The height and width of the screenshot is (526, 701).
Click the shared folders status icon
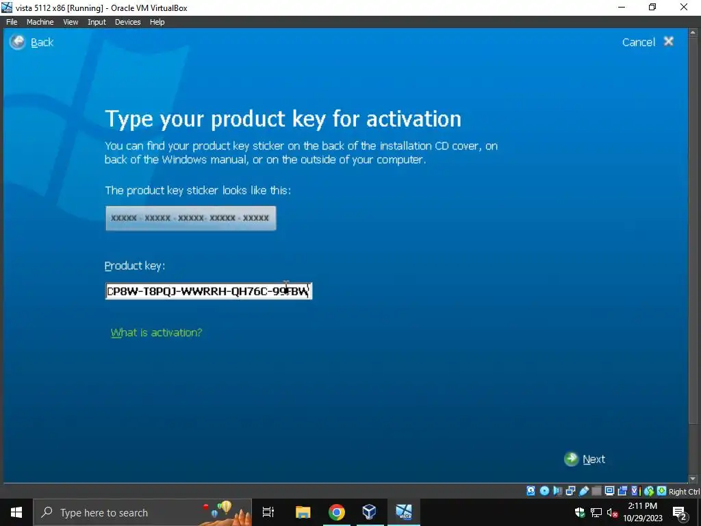[596, 491]
